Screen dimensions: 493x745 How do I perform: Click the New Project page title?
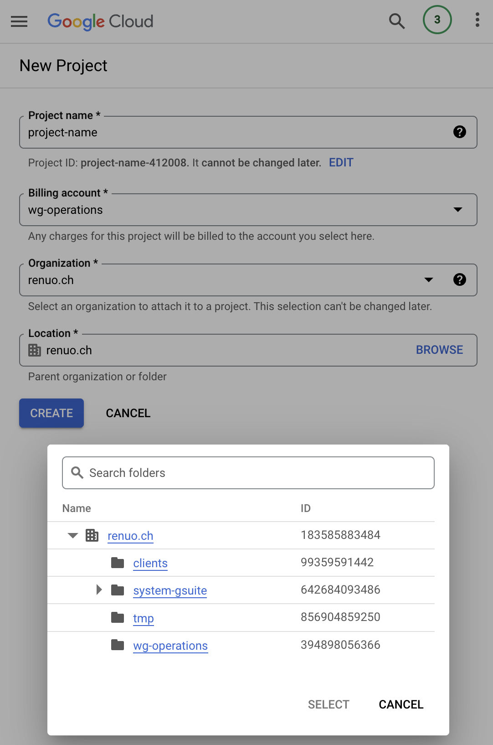pyautogui.click(x=63, y=66)
